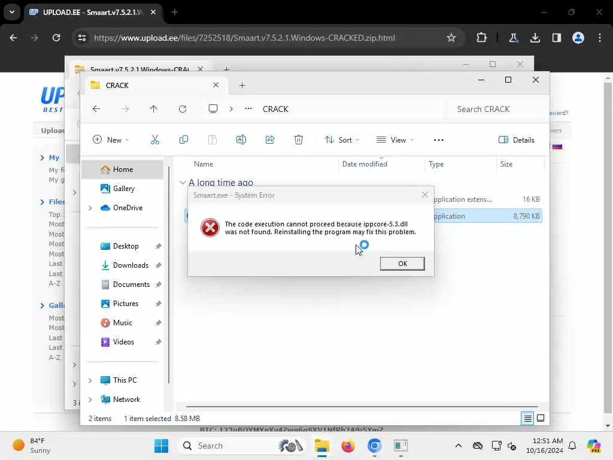Expand the Network tree node
Viewport: 613px width, 460px height.
click(x=90, y=400)
